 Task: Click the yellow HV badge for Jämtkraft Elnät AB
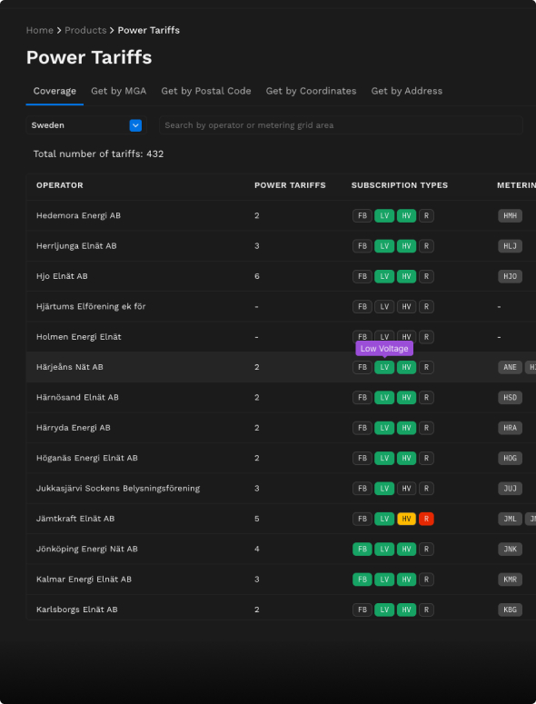coord(406,519)
